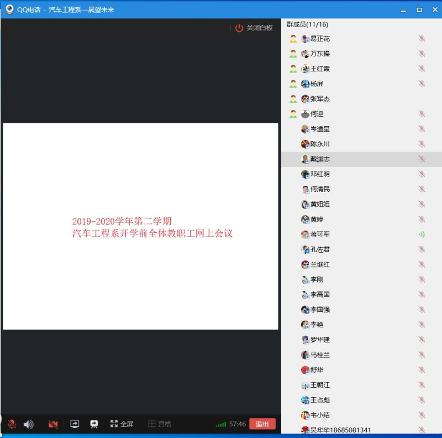Click the QQ penguin icon in title bar

pos(9,9)
